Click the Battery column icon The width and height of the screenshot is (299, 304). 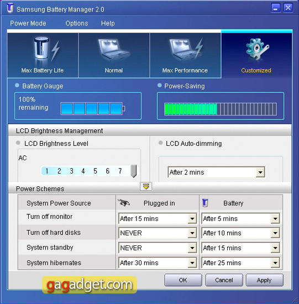(x=205, y=203)
